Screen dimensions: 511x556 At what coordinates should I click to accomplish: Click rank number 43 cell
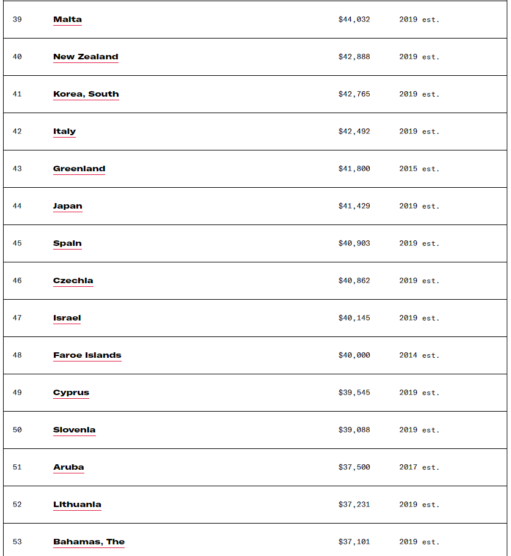[17, 169]
